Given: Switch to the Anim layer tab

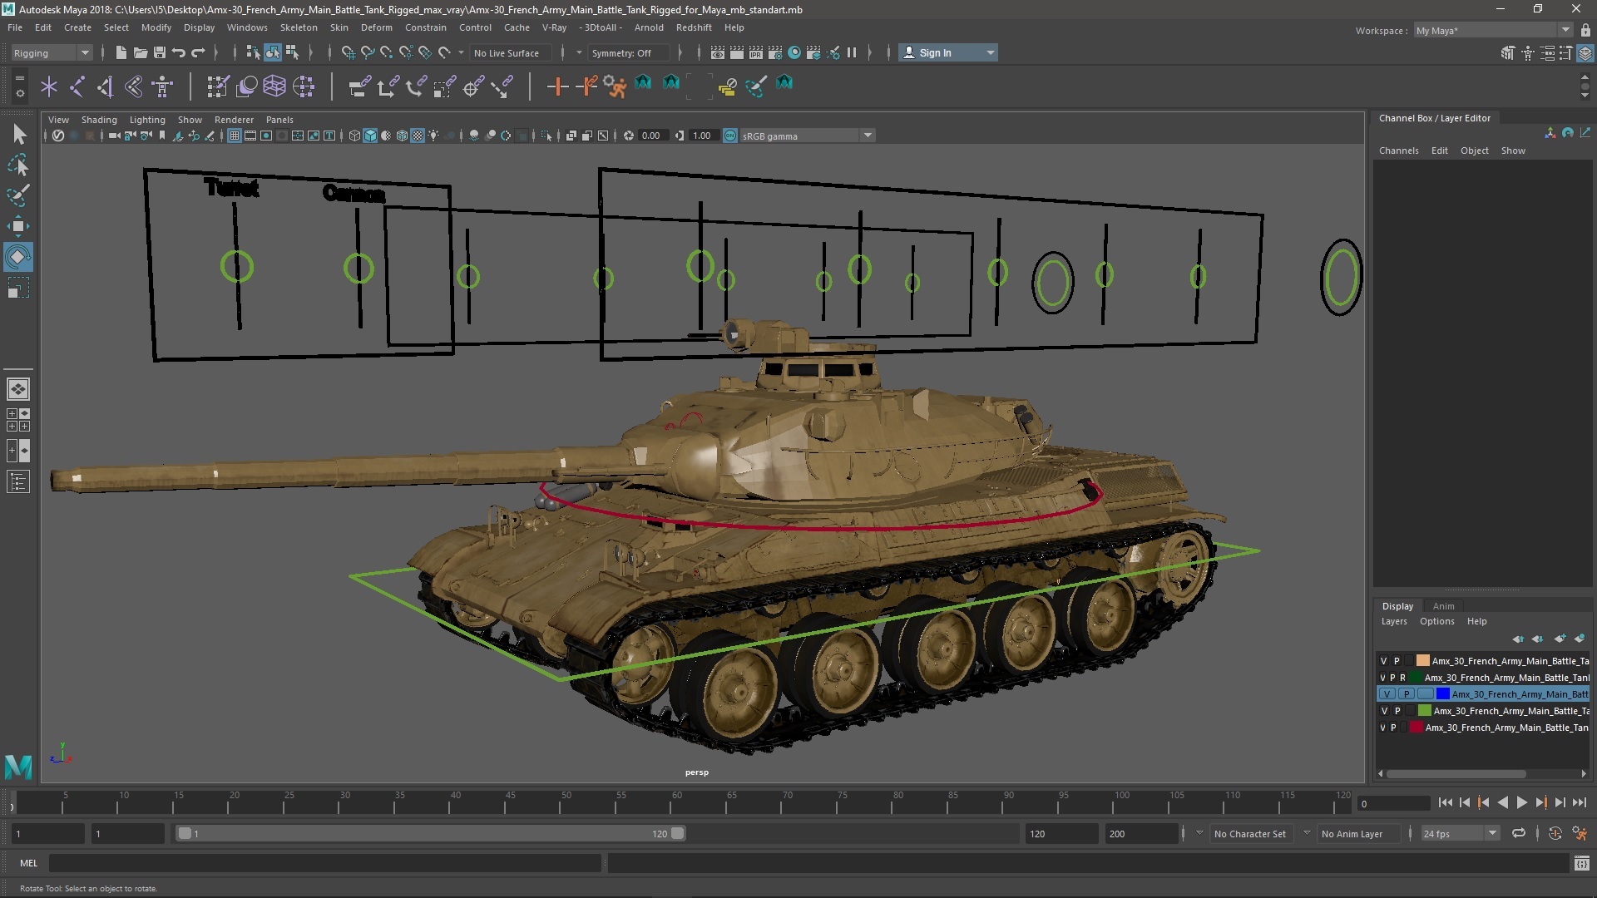Looking at the screenshot, I should click(1443, 606).
